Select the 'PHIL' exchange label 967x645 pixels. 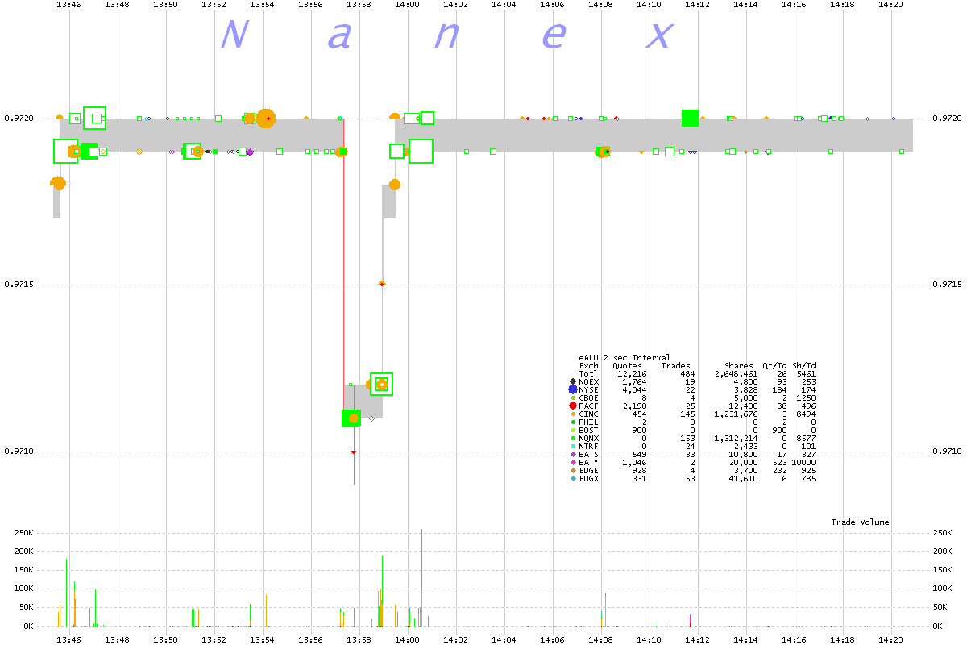tap(588, 422)
